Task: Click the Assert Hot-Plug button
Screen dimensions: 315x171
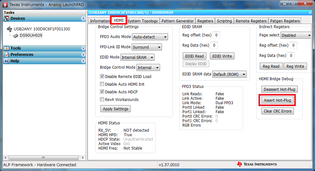Action: pos(277,100)
